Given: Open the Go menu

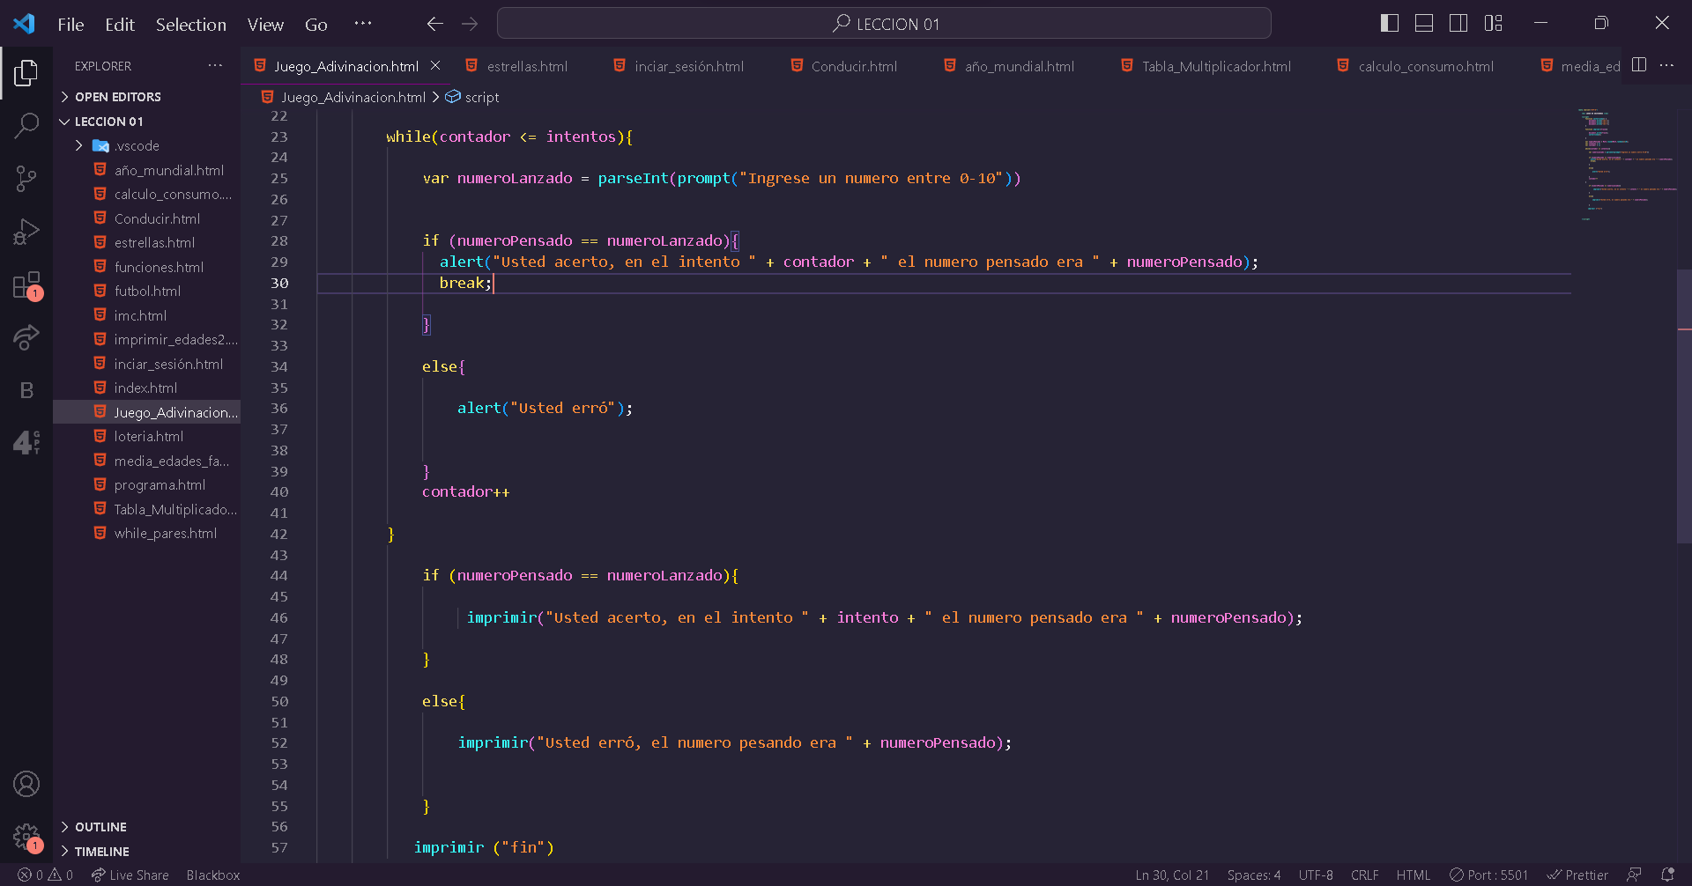Looking at the screenshot, I should pyautogui.click(x=316, y=25).
